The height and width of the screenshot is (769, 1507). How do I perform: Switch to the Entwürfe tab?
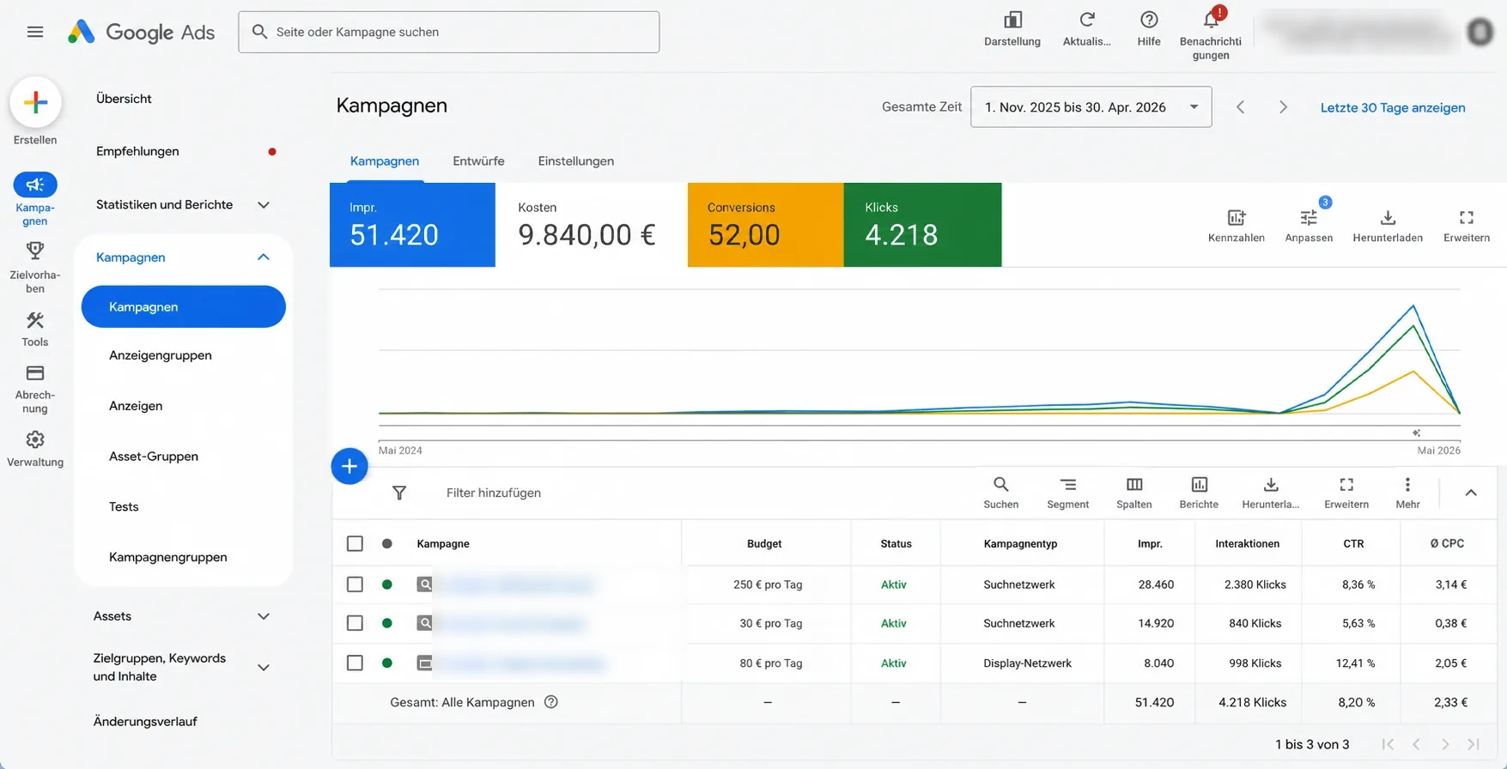pos(478,160)
